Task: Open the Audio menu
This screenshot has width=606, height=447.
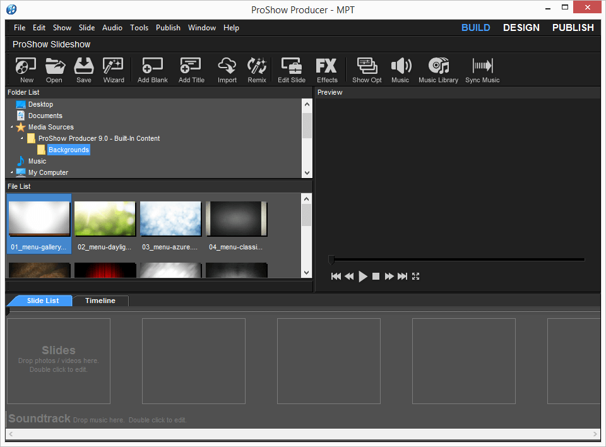Action: pyautogui.click(x=112, y=28)
